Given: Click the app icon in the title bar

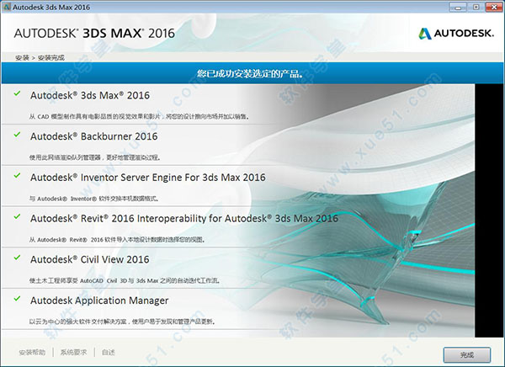Looking at the screenshot, I should (x=8, y=7).
